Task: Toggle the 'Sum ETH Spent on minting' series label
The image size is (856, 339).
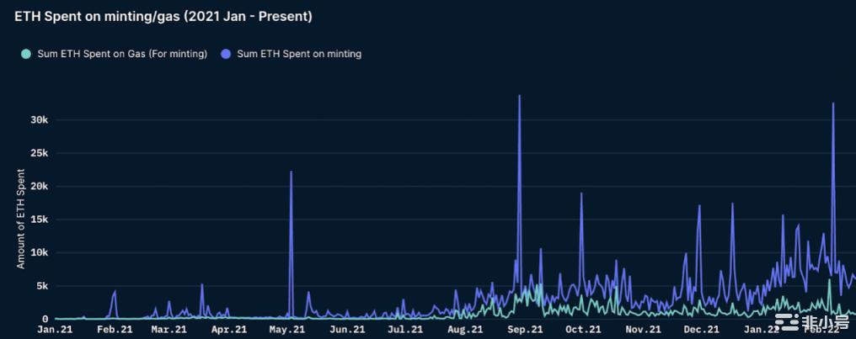Action: click(x=299, y=54)
